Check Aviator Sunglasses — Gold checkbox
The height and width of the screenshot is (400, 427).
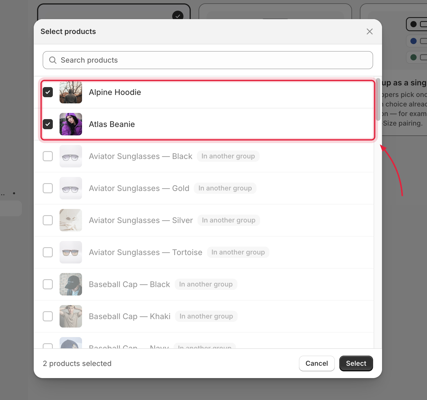[48, 188]
